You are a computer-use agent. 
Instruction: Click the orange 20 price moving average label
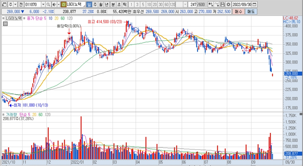[56, 19]
